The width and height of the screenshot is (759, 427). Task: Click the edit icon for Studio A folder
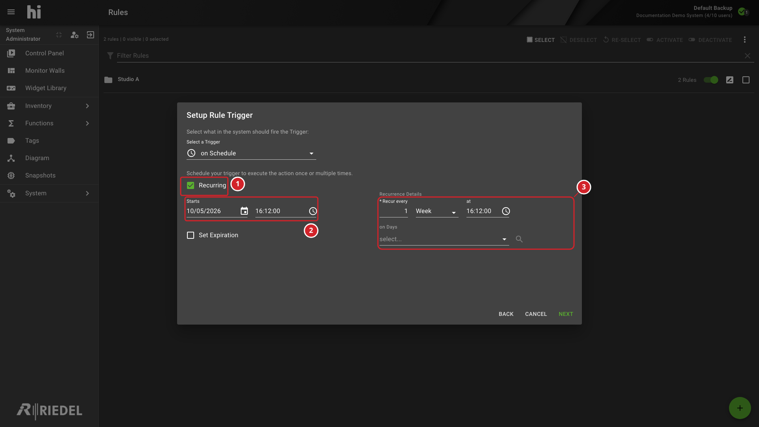pyautogui.click(x=730, y=80)
